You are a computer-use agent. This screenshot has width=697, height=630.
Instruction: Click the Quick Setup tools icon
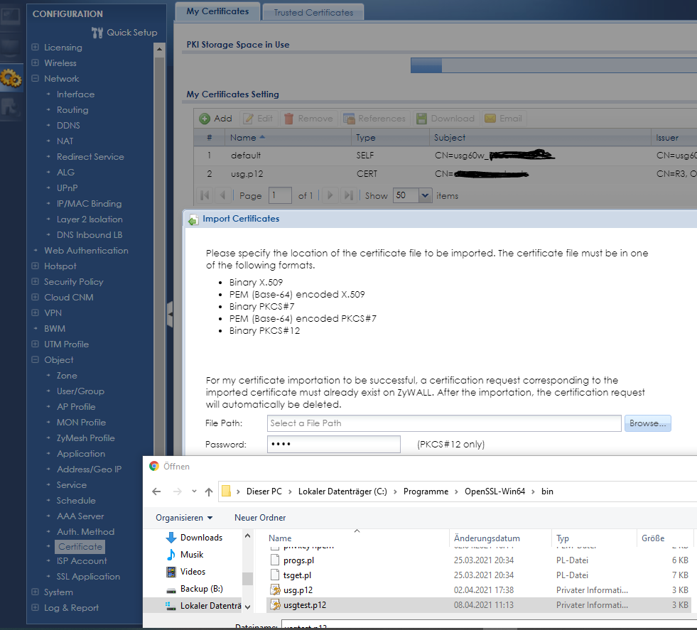coord(98,32)
